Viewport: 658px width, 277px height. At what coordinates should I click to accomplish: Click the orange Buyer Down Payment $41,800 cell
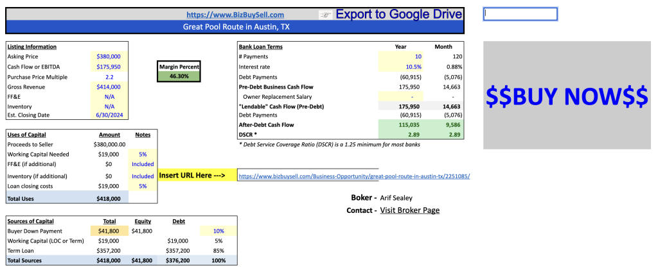point(109,231)
